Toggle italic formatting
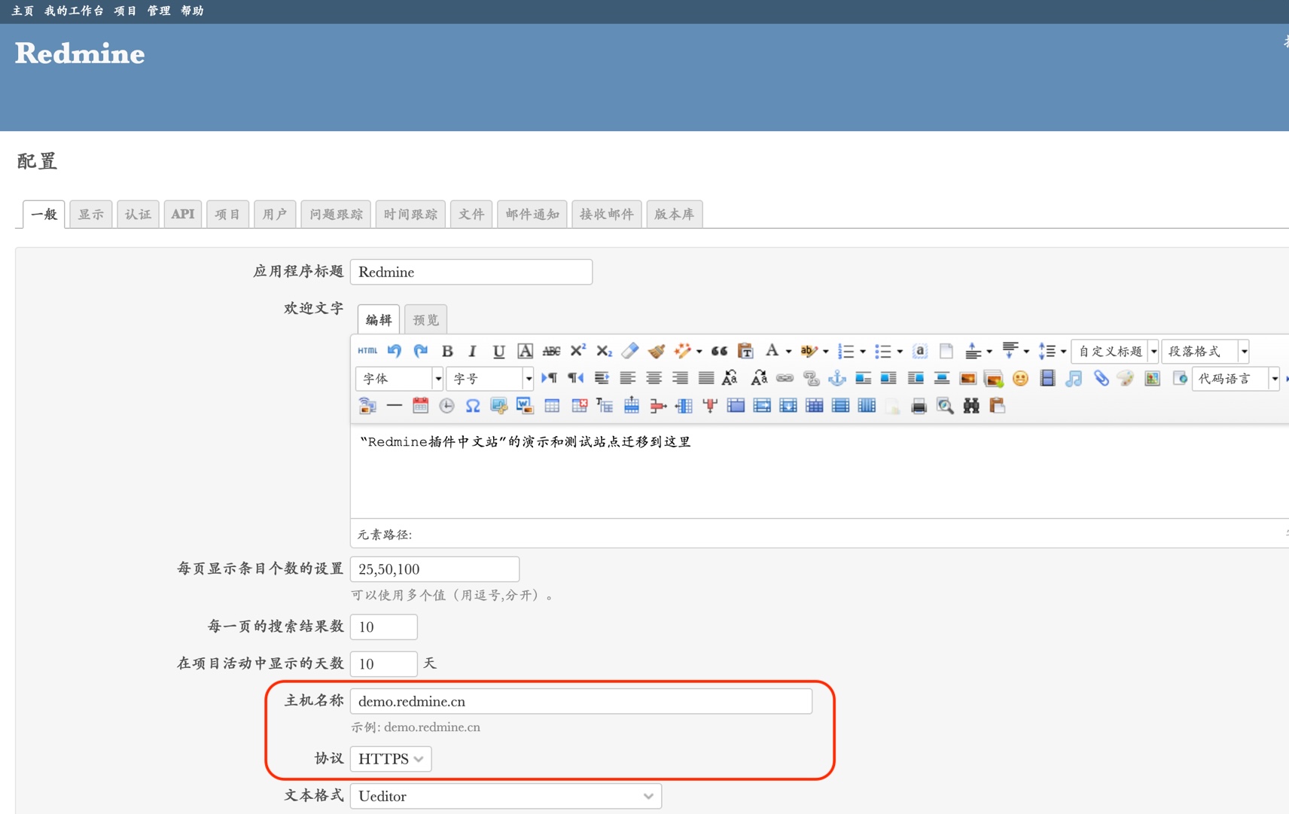The height and width of the screenshot is (814, 1289). click(x=472, y=351)
